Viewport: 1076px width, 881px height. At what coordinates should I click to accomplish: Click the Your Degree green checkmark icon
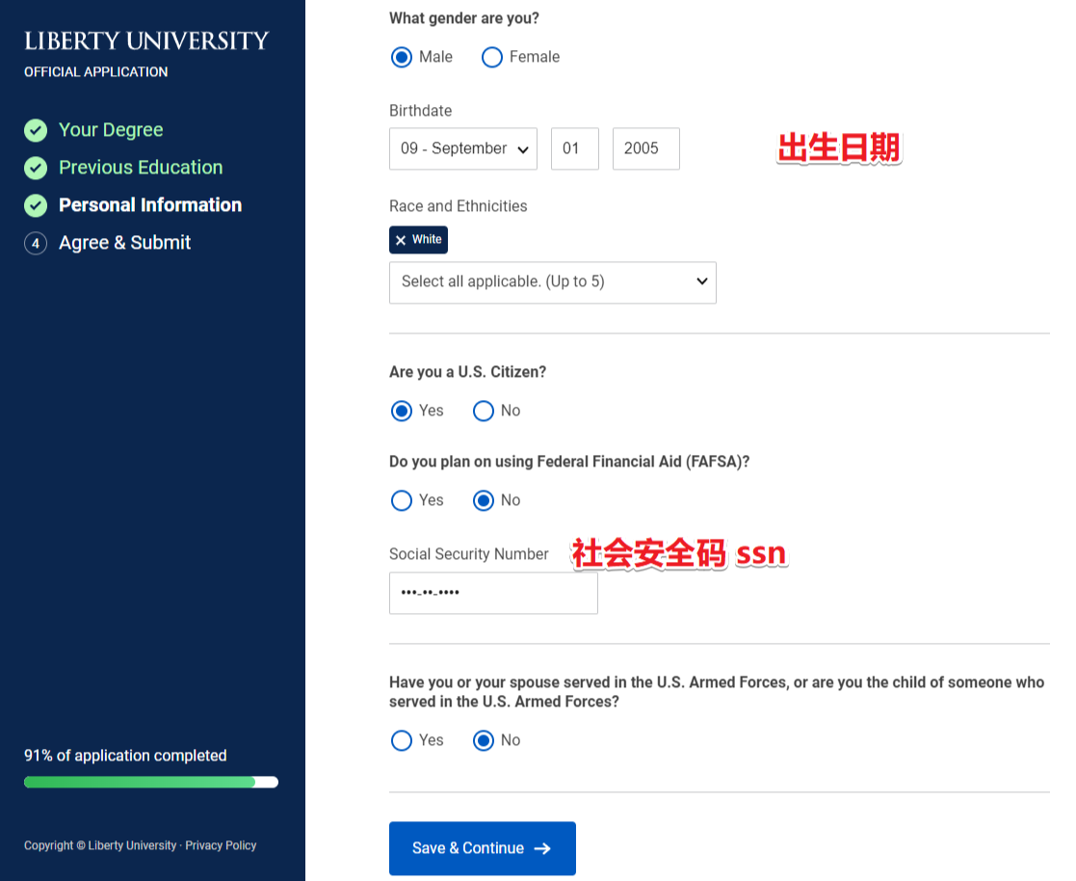[x=36, y=130]
